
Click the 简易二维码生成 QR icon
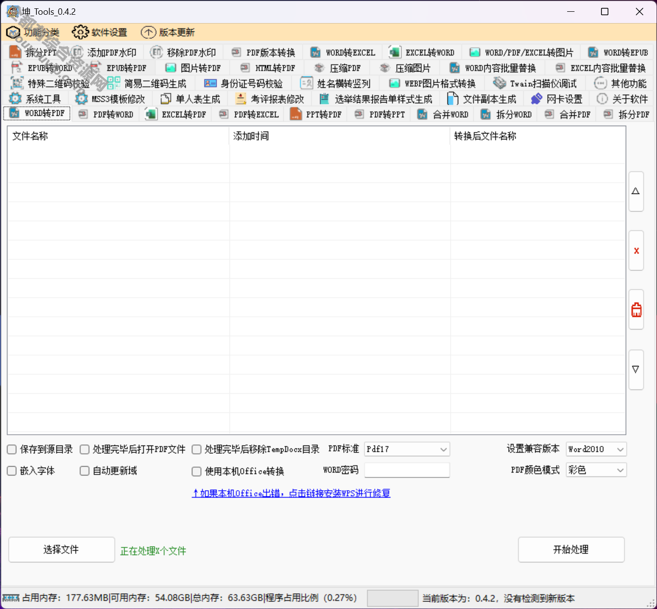pos(113,83)
